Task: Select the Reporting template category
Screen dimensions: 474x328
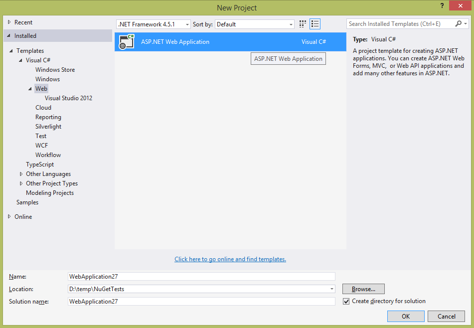Action: click(x=48, y=117)
